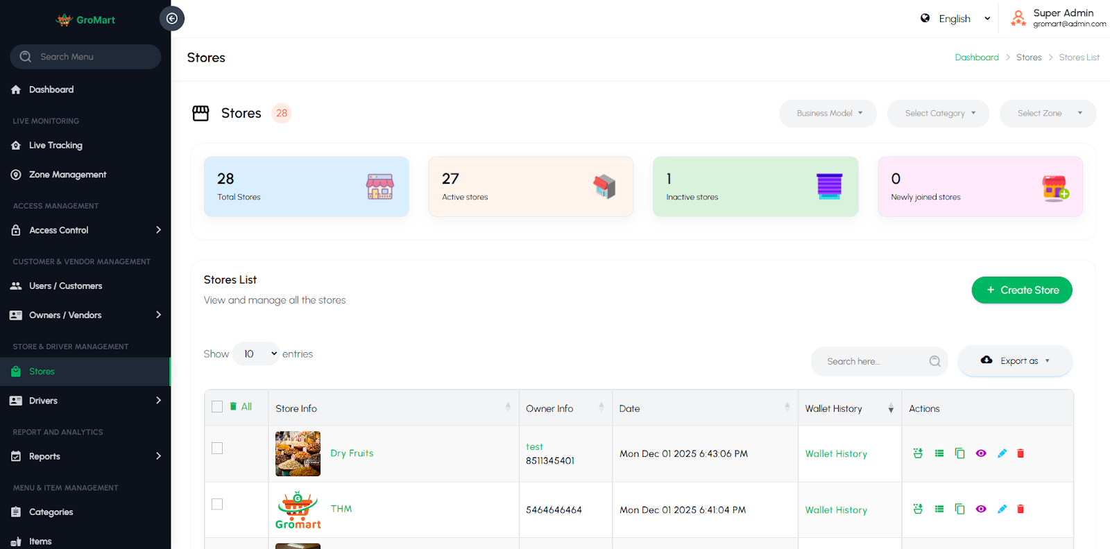The width and height of the screenshot is (1110, 549).
Task: Open the list icon for THM store
Action: pos(939,509)
